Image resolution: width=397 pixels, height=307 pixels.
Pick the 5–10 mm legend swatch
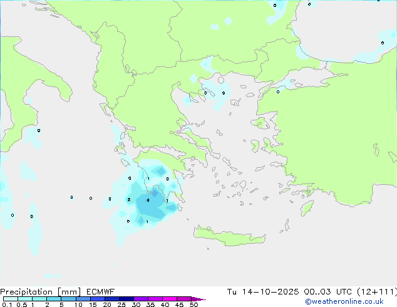point(68,299)
